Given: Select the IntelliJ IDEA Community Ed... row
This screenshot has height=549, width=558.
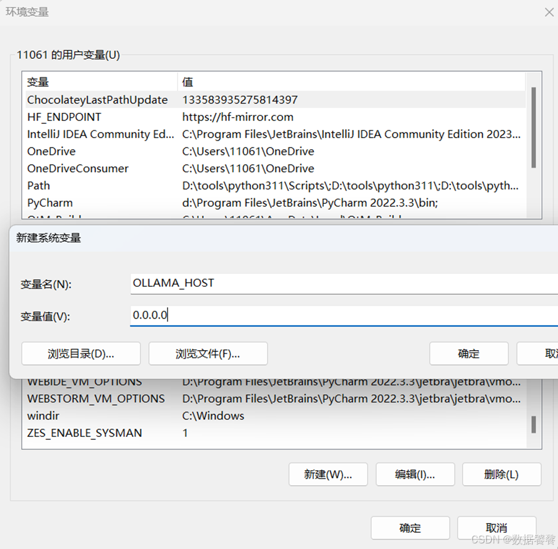Looking at the screenshot, I should click(276, 134).
